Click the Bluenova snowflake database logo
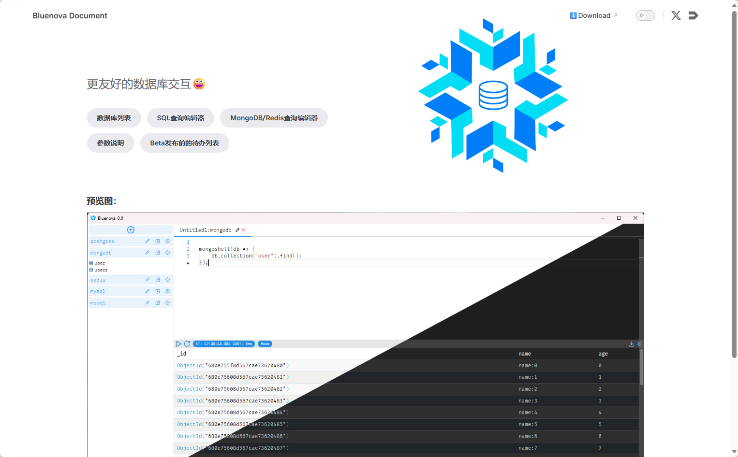This screenshot has width=738, height=457. pyautogui.click(x=493, y=95)
